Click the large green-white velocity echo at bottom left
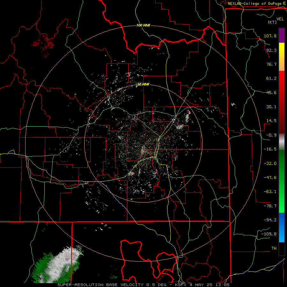 pos(58,264)
